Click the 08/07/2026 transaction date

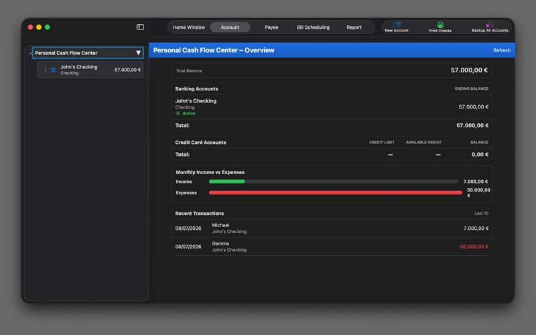pyautogui.click(x=188, y=228)
